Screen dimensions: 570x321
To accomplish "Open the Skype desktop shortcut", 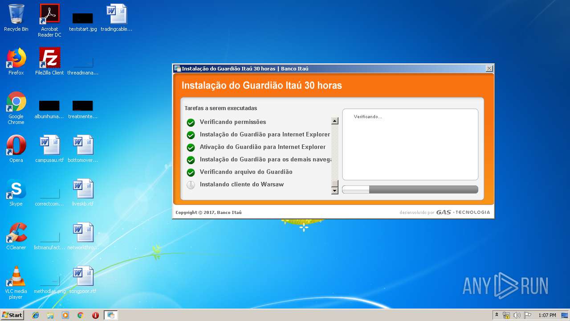I will tap(16, 193).
